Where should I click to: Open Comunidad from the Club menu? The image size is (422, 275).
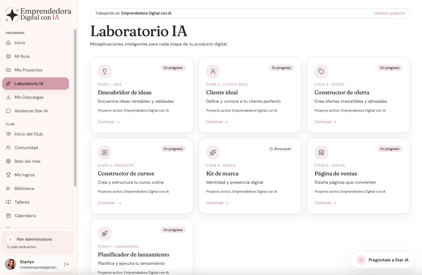point(36,148)
